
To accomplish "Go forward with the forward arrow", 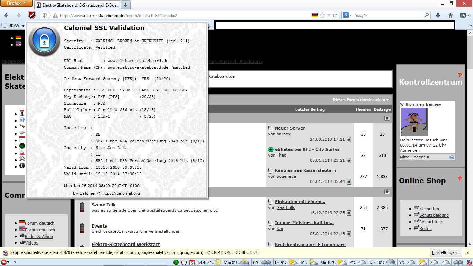I will (x=18, y=15).
